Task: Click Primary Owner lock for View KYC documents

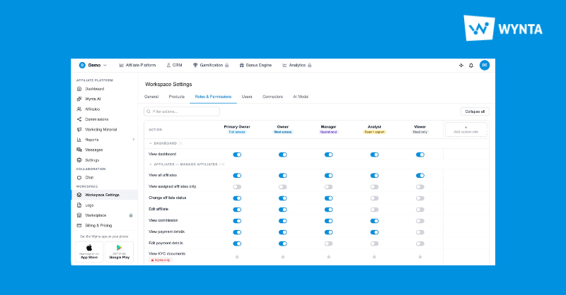Action: click(237, 257)
